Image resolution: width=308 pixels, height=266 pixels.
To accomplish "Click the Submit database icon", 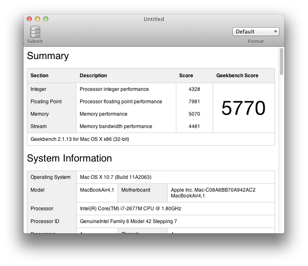I will click(x=35, y=32).
